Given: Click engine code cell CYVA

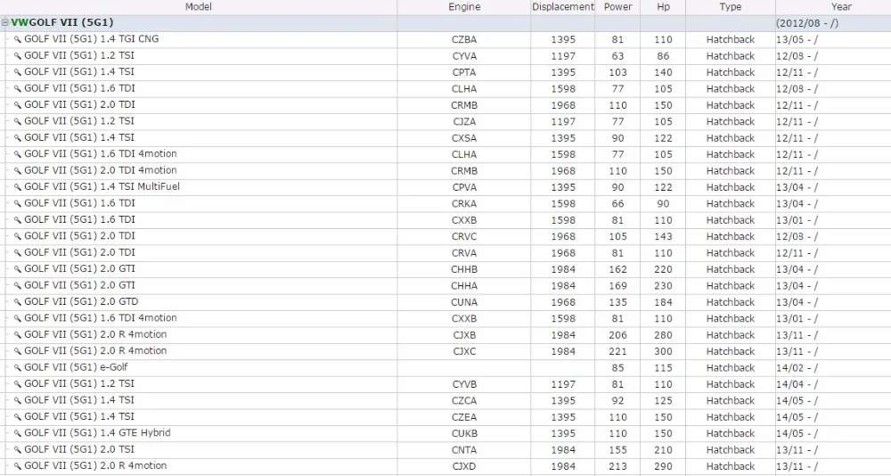Looking at the screenshot, I should pos(464,56).
